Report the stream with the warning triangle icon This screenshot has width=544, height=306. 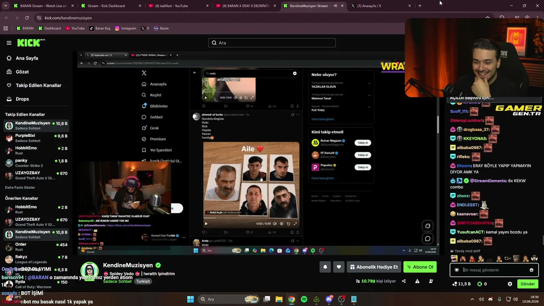coord(417,281)
